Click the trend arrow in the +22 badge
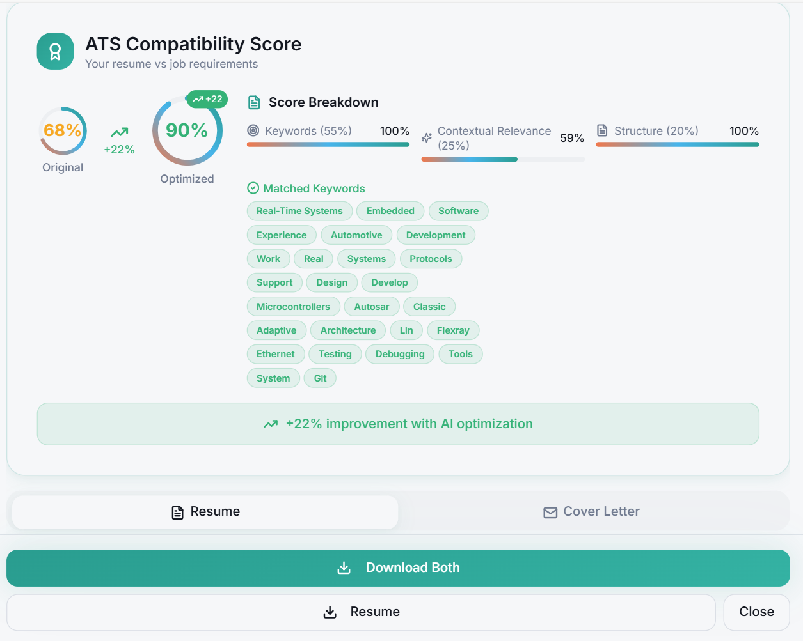803x641 pixels. pyautogui.click(x=198, y=99)
